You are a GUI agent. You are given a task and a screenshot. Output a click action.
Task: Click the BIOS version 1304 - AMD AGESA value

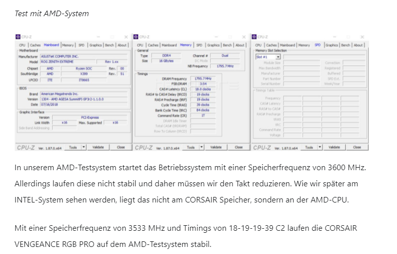(84, 99)
